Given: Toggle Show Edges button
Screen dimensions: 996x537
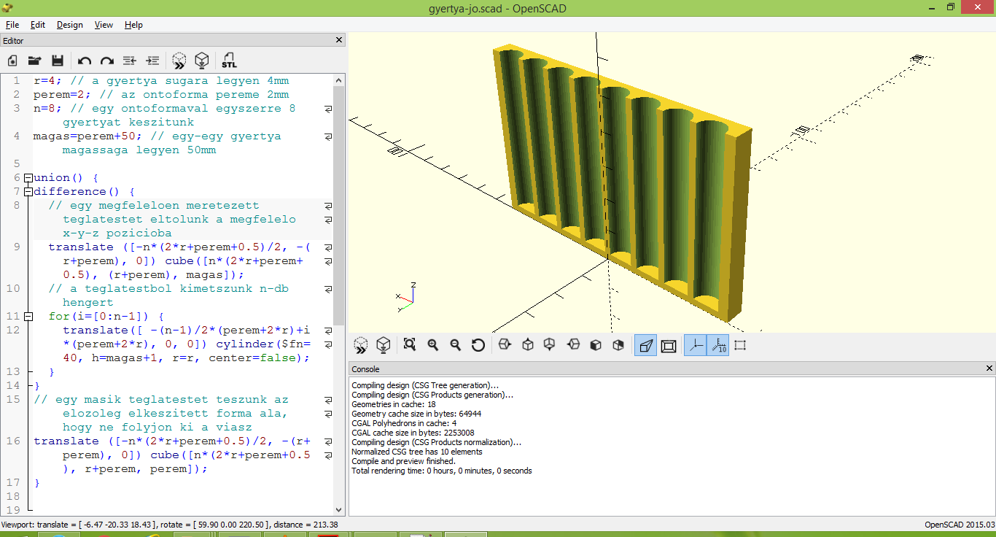Looking at the screenshot, I should tap(741, 345).
